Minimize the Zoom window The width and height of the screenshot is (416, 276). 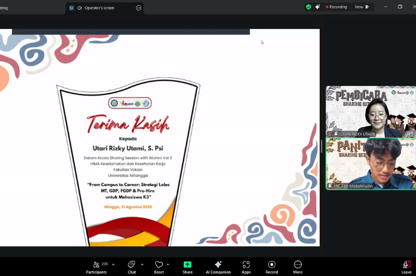click(x=385, y=7)
